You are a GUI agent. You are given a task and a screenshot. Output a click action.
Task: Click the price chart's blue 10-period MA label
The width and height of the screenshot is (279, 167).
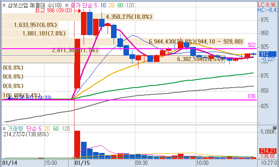103,5
